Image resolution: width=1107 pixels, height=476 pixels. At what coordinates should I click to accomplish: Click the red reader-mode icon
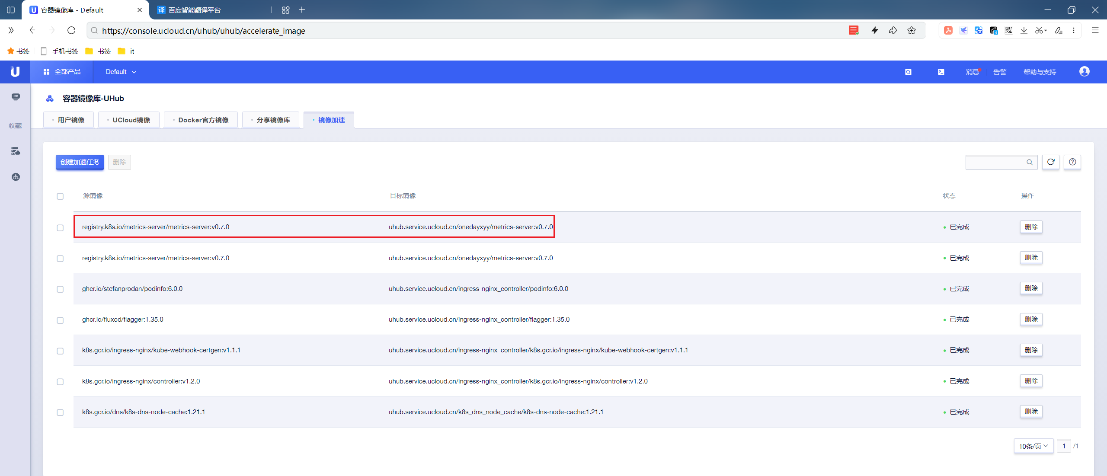click(x=854, y=30)
